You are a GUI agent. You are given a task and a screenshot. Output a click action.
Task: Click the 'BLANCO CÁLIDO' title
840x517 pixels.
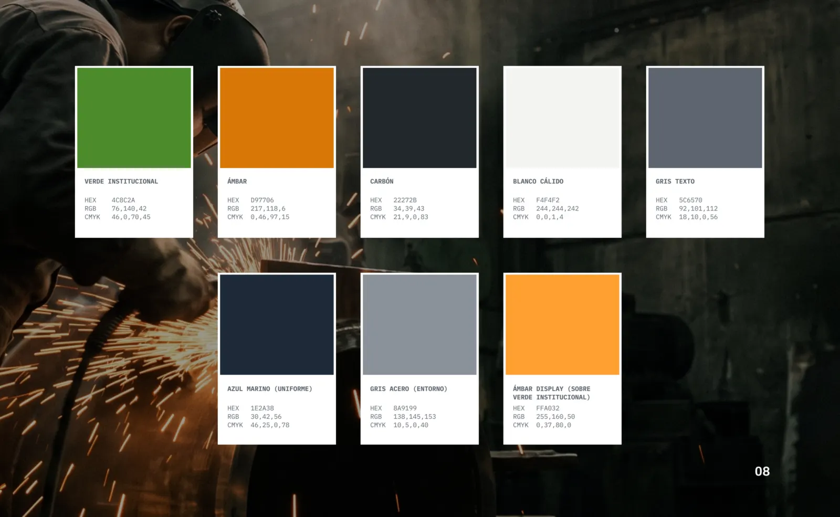[538, 181]
